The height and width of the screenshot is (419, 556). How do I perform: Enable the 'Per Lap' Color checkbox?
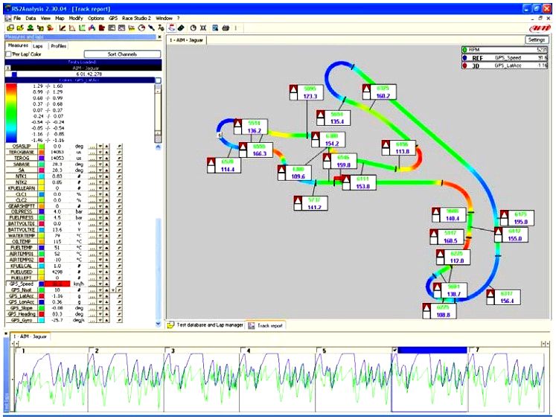point(9,54)
